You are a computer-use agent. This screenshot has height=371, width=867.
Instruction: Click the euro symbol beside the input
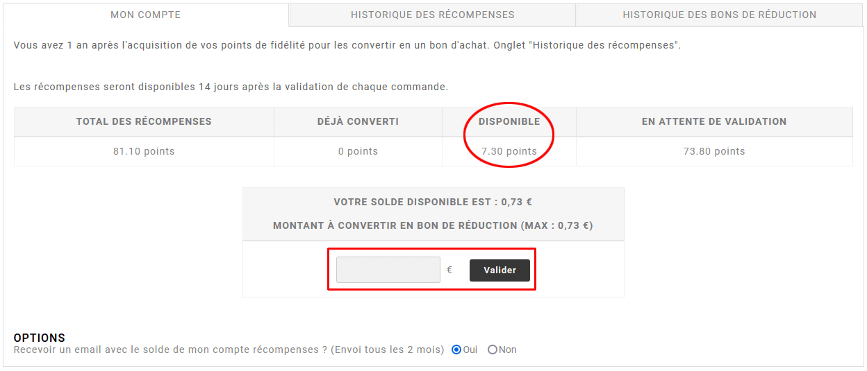click(449, 270)
